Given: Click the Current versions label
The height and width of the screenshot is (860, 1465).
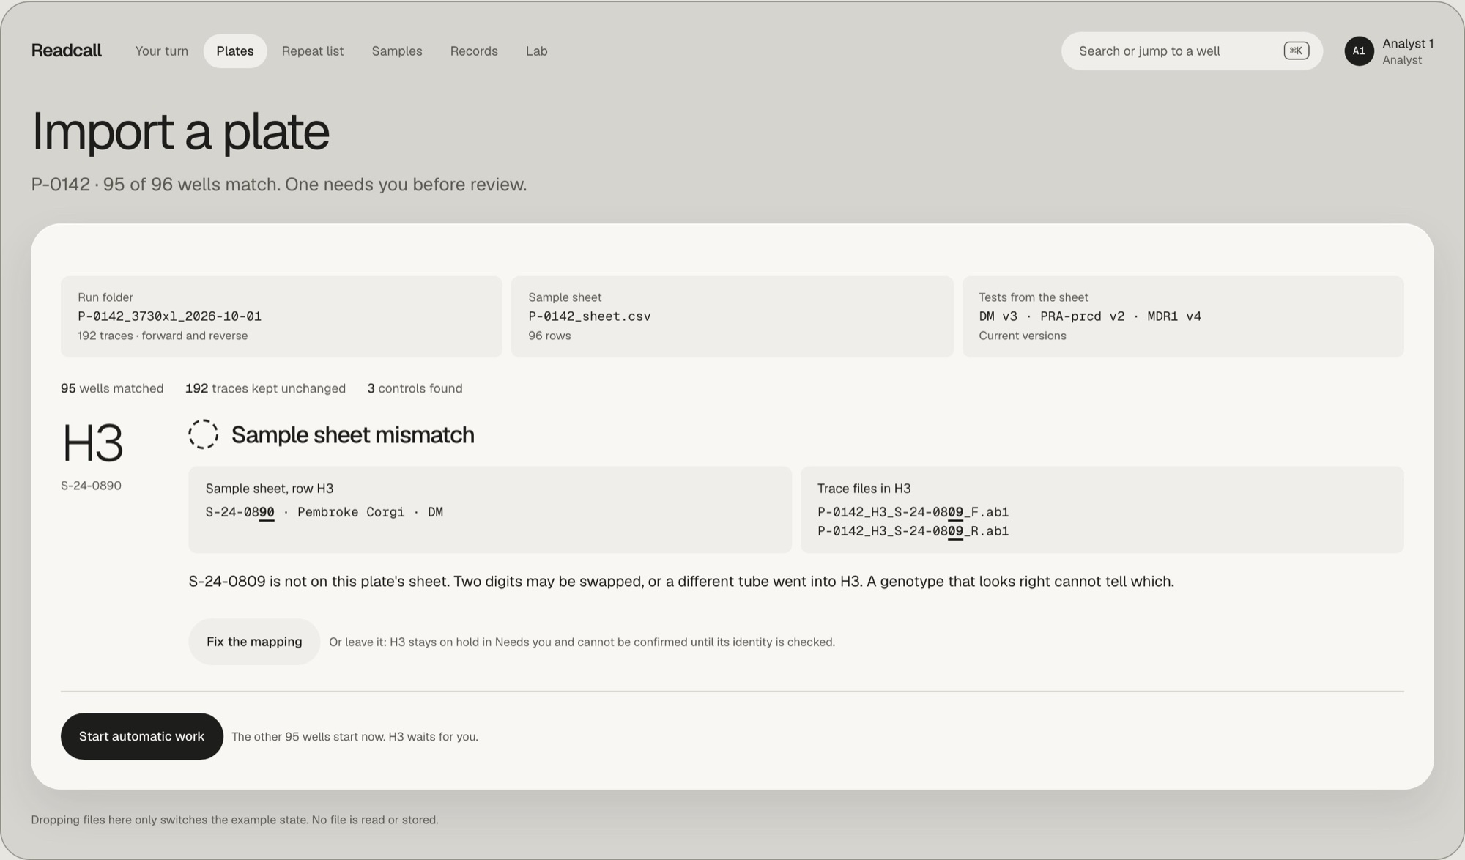Looking at the screenshot, I should coord(1023,336).
